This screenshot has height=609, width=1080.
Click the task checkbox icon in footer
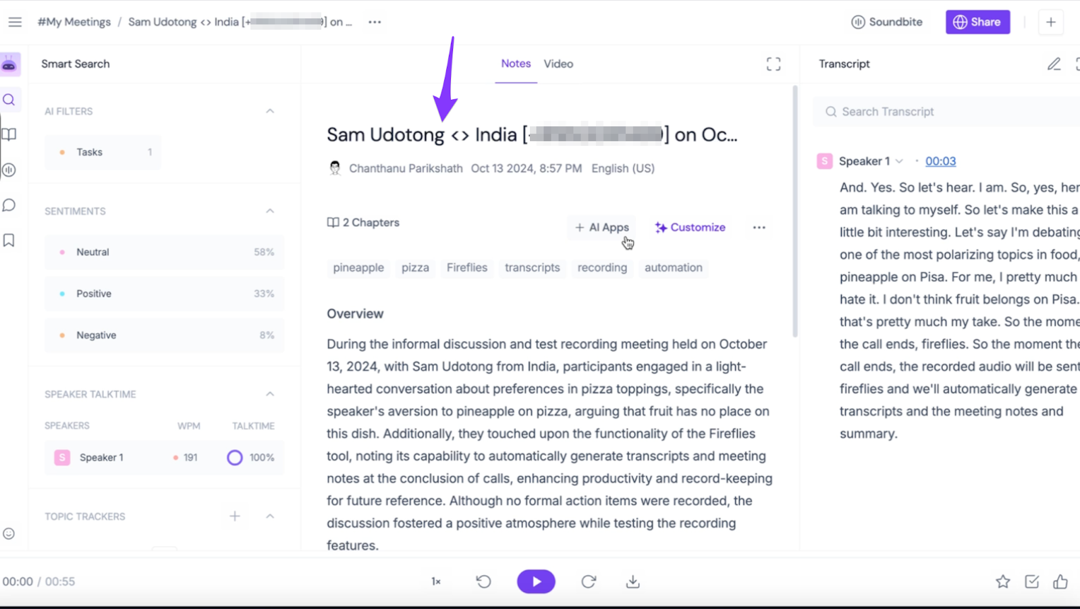click(1032, 581)
